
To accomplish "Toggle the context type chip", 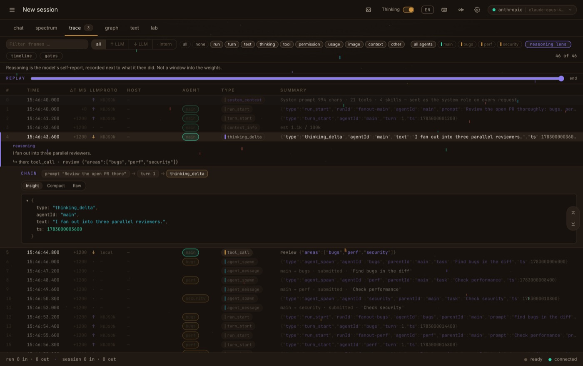I will click(375, 44).
